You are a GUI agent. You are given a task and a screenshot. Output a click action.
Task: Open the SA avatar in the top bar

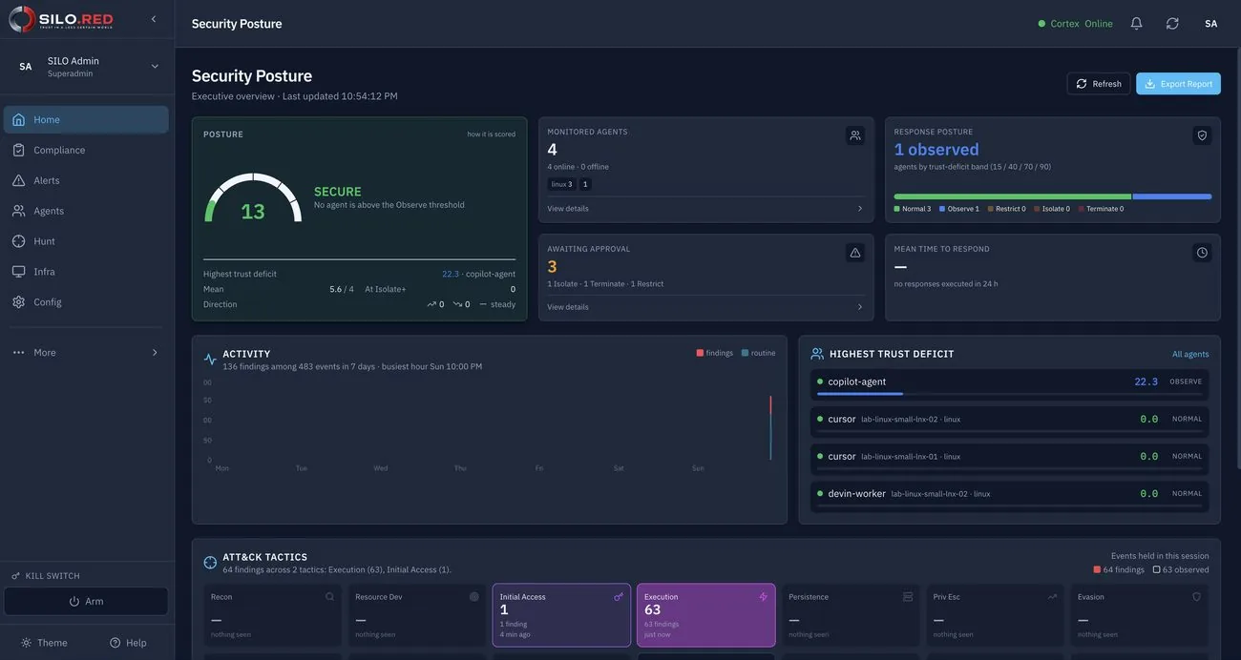tap(1210, 24)
